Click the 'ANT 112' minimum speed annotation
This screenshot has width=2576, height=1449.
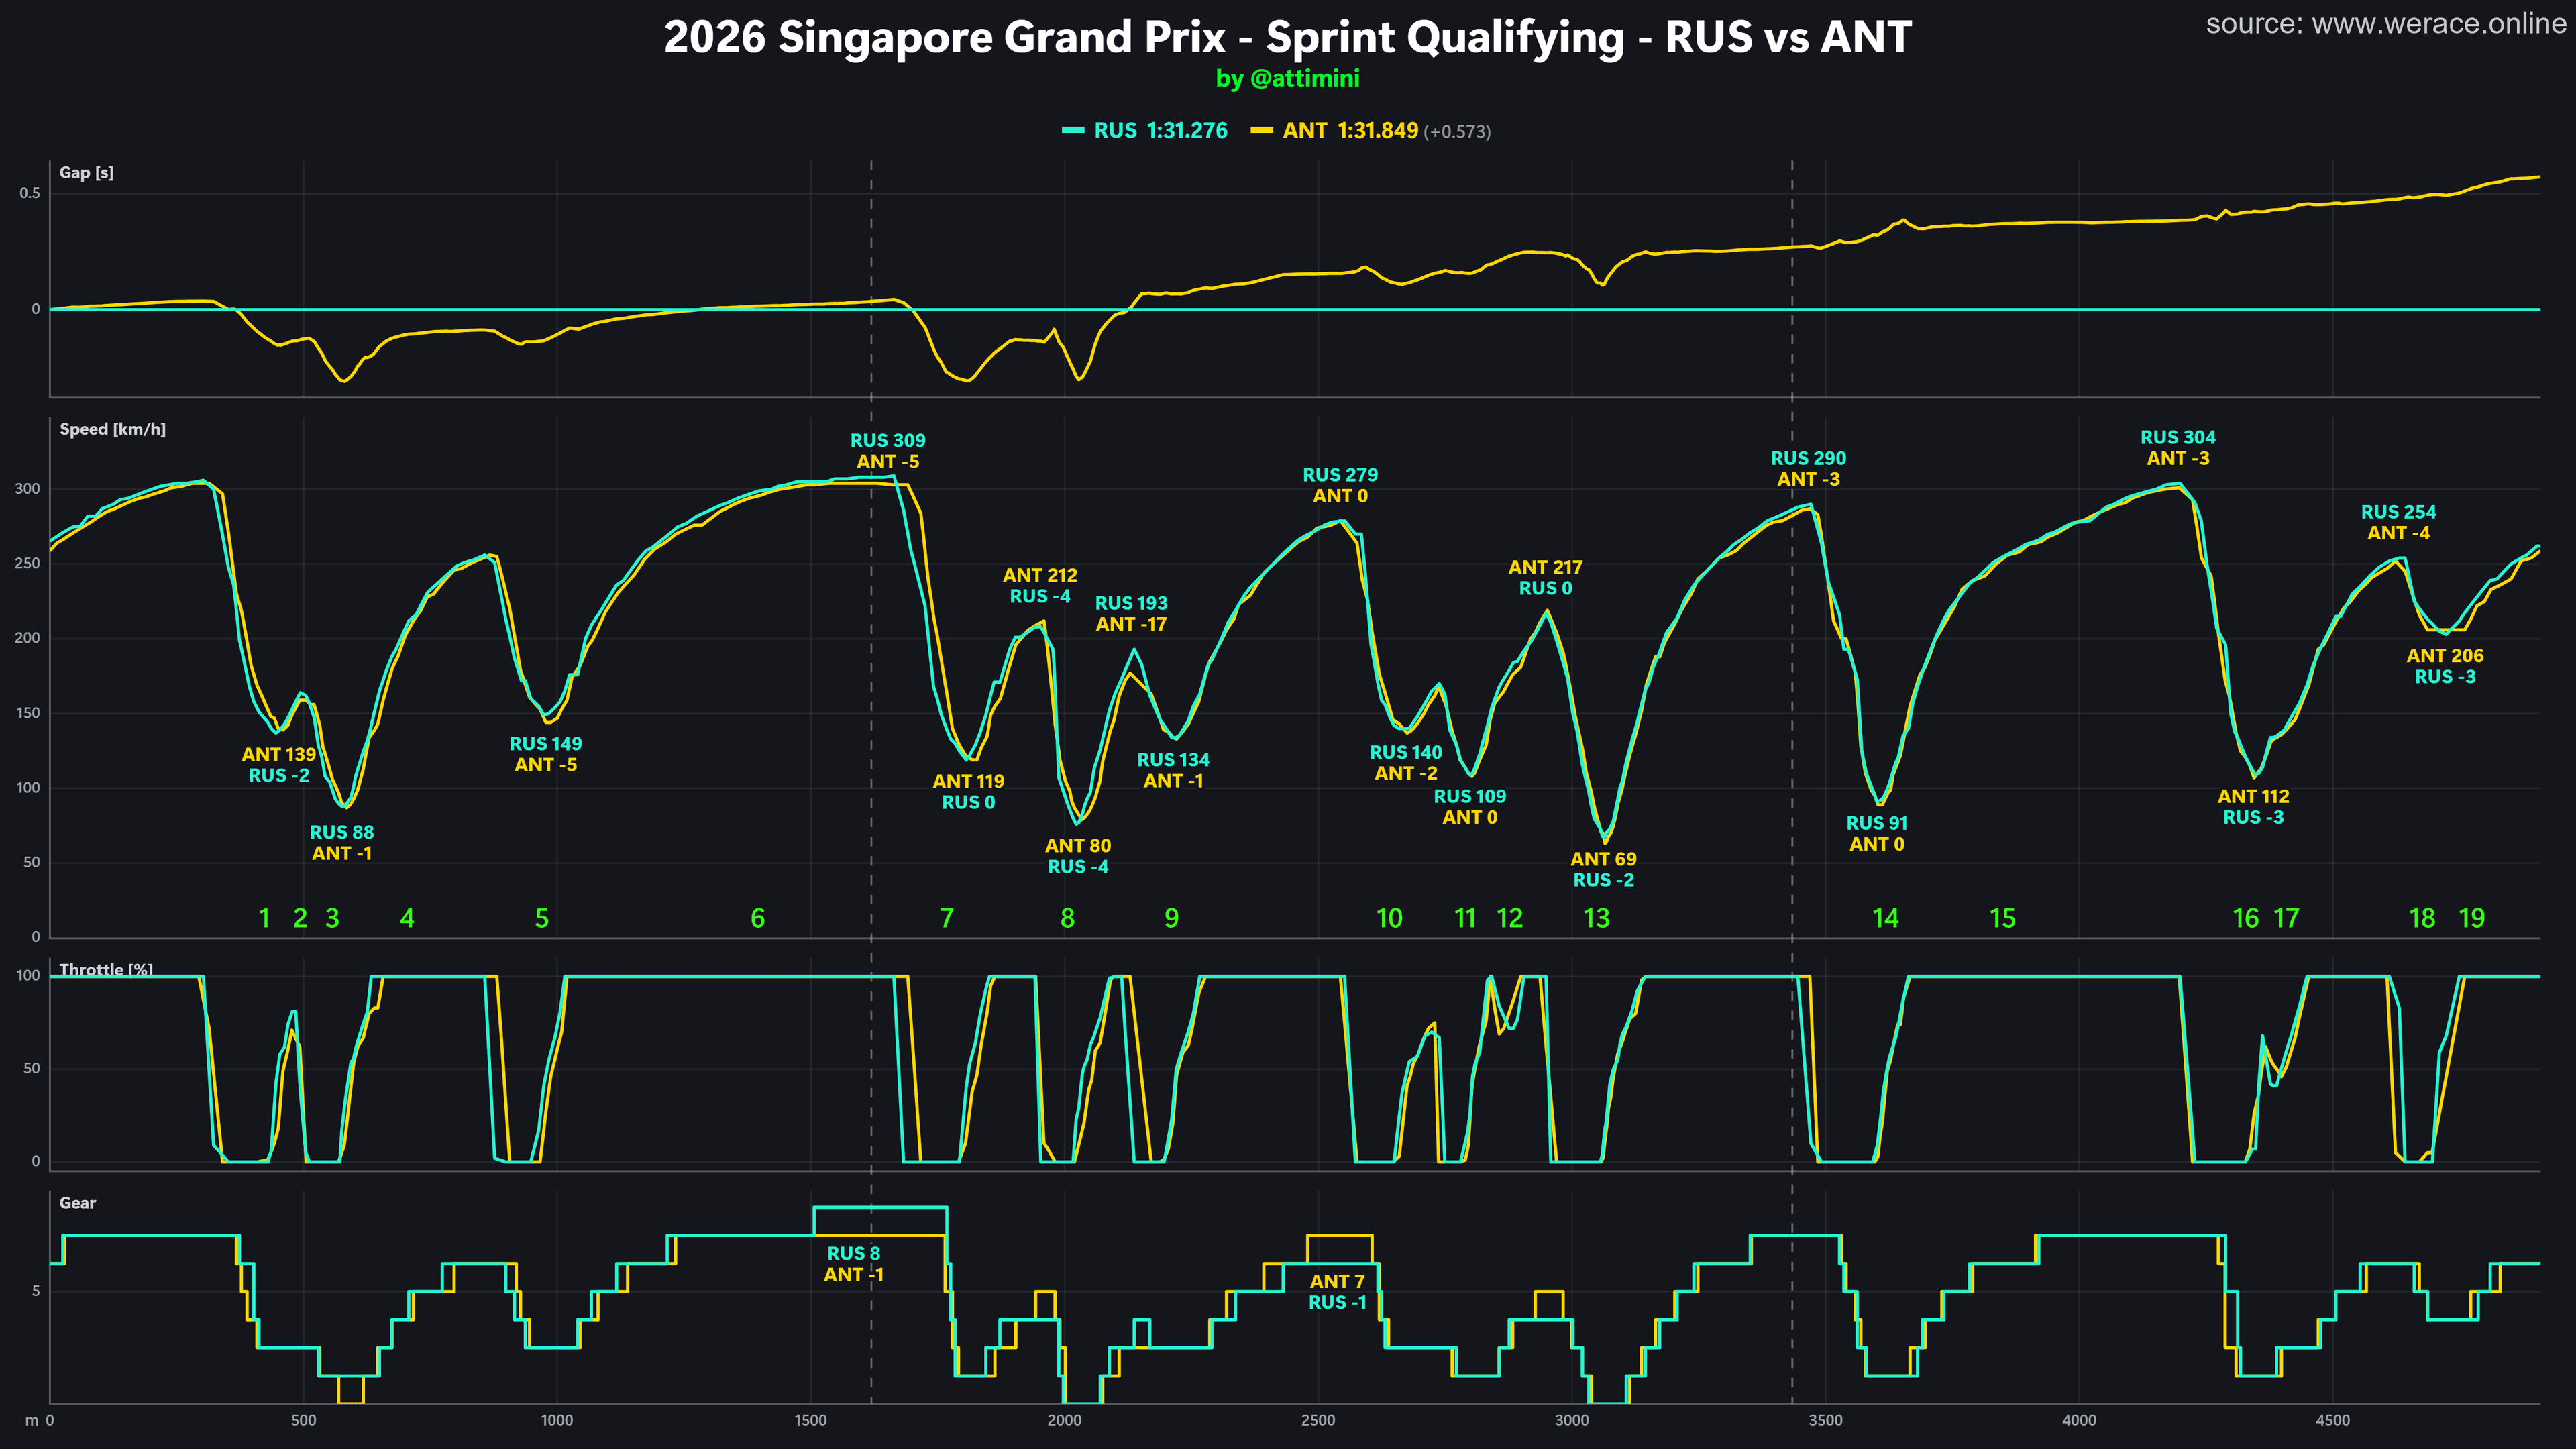coord(2253,797)
